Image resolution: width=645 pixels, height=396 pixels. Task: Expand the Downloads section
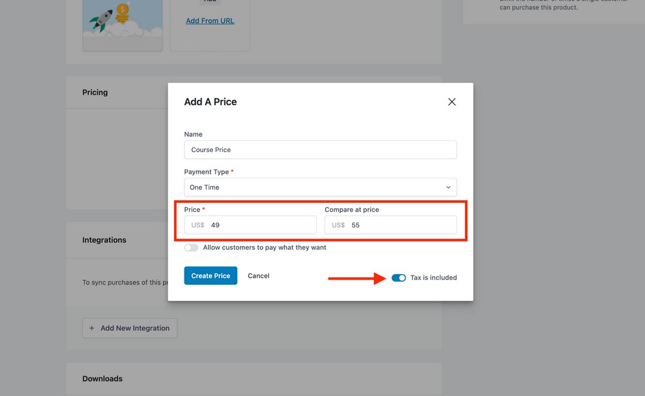tap(103, 379)
